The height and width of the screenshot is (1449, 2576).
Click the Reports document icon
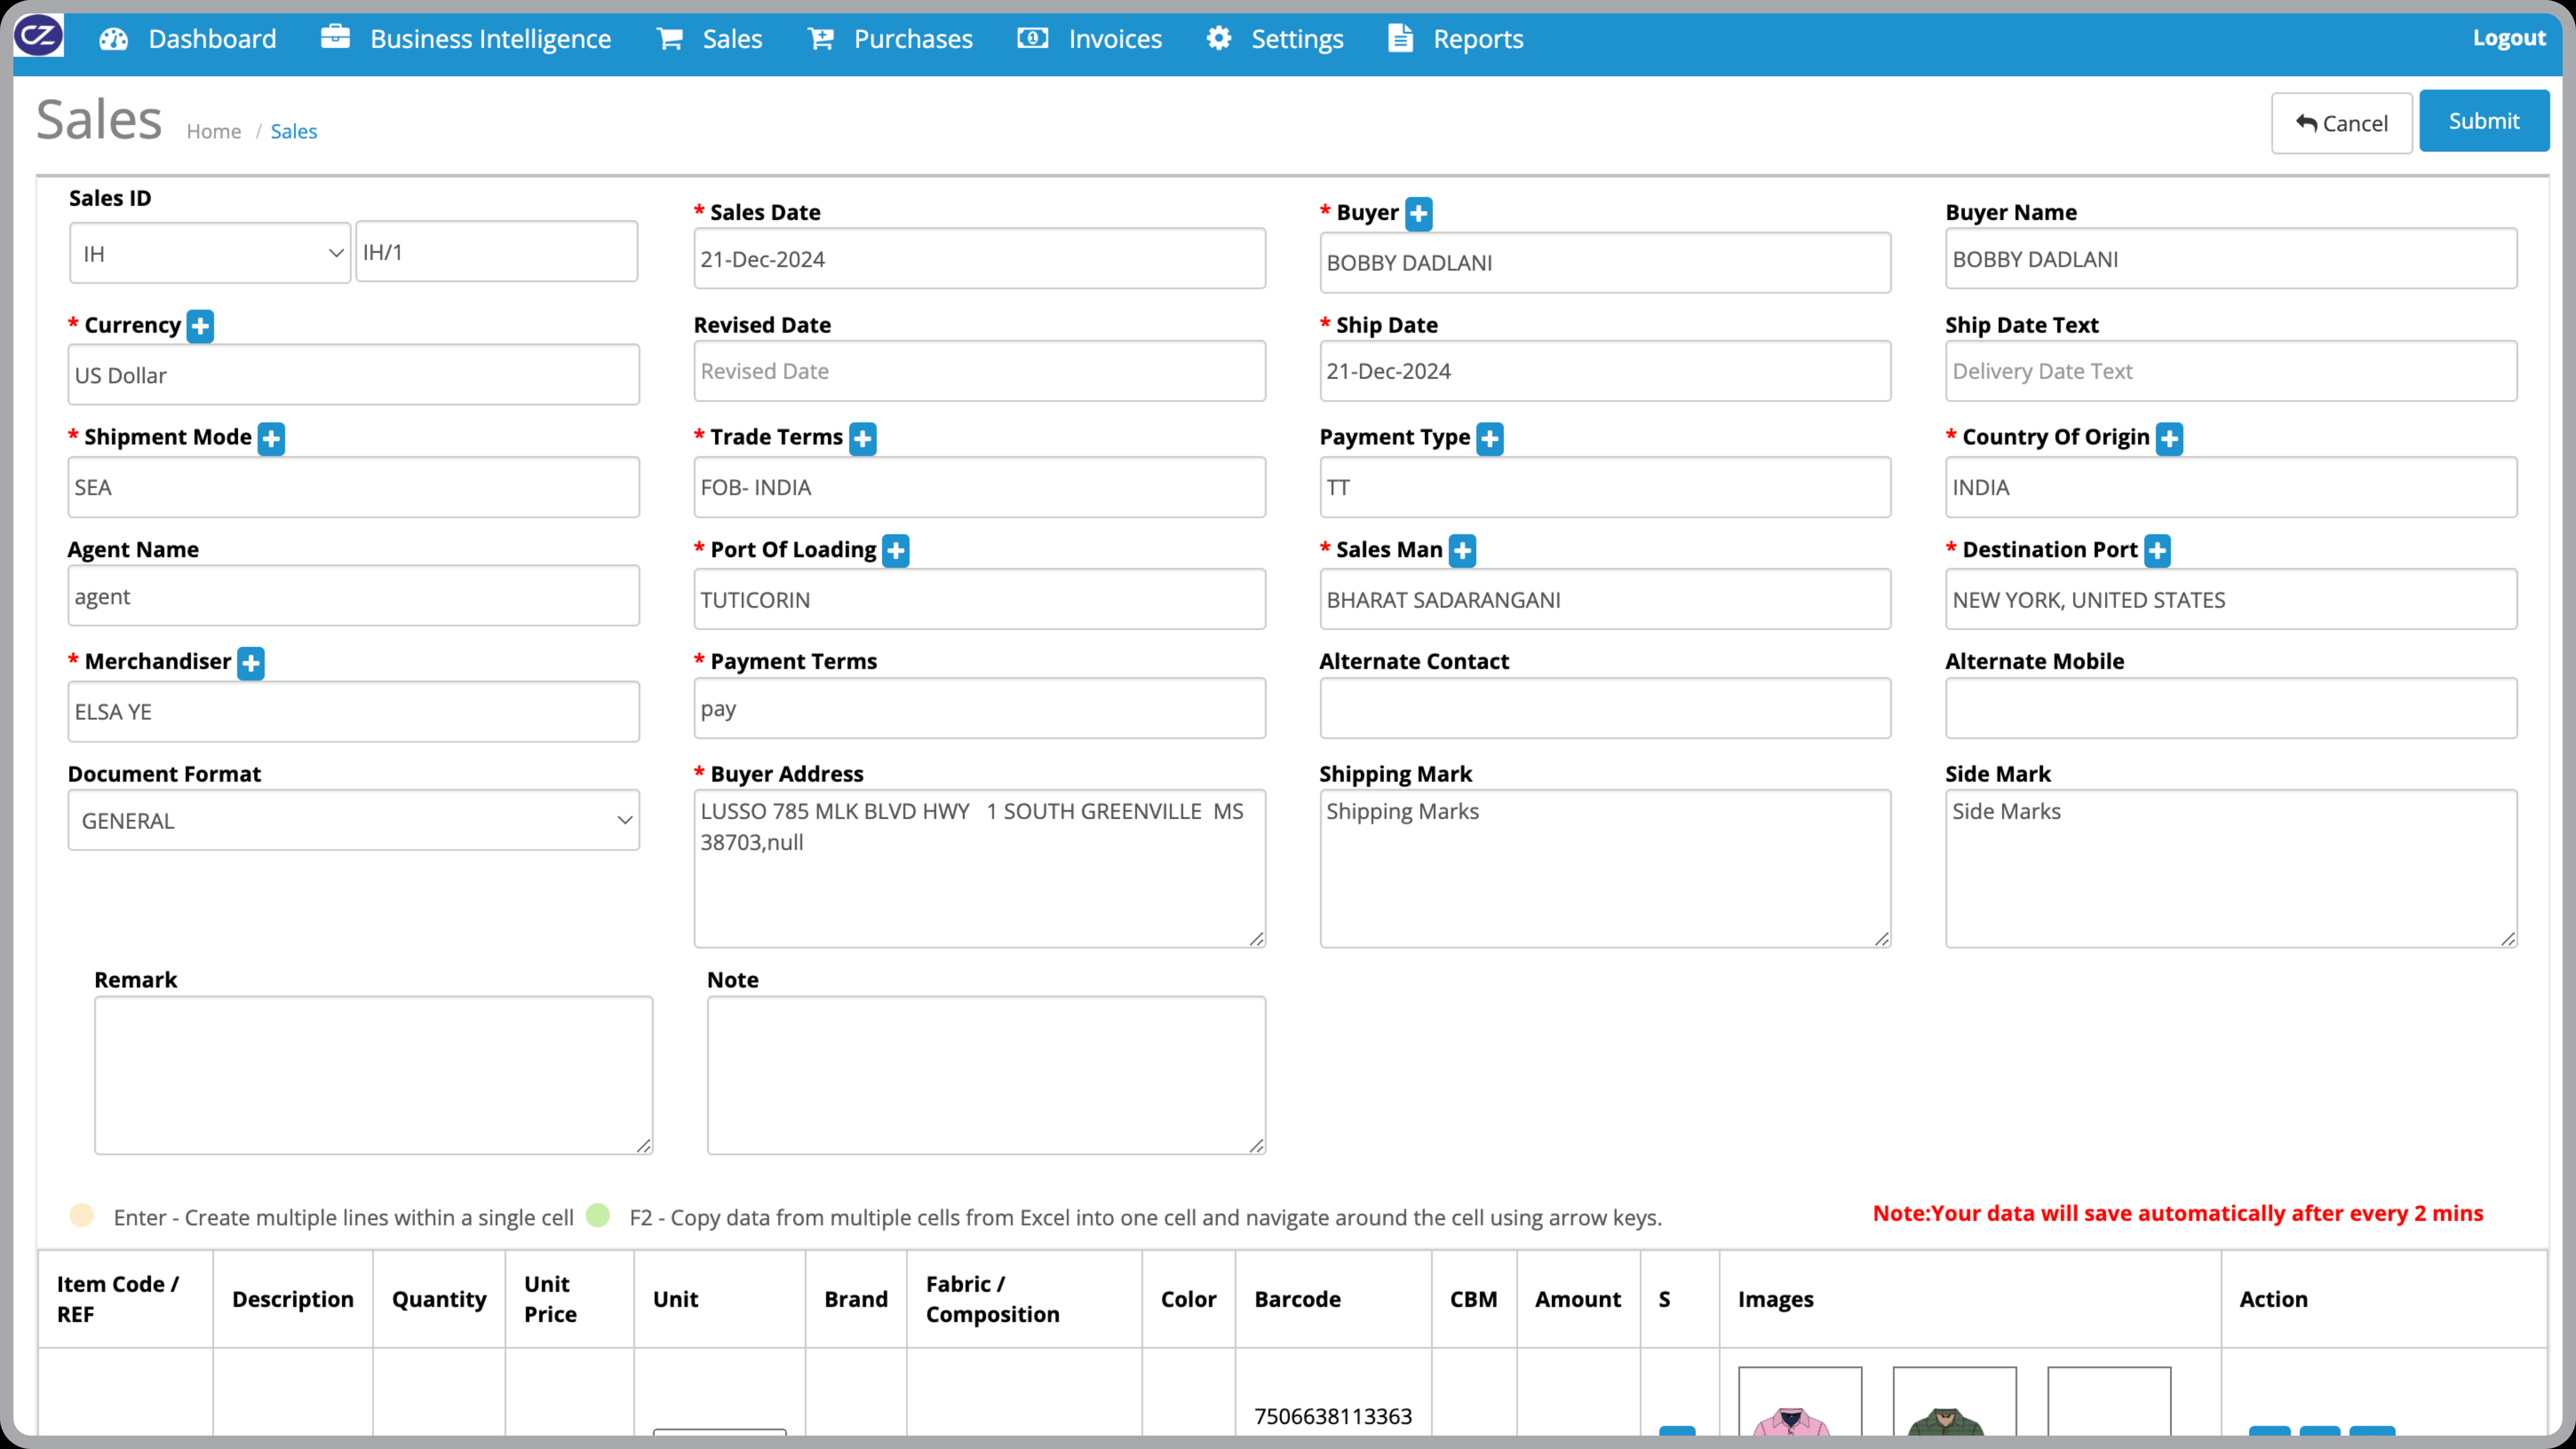[1400, 38]
